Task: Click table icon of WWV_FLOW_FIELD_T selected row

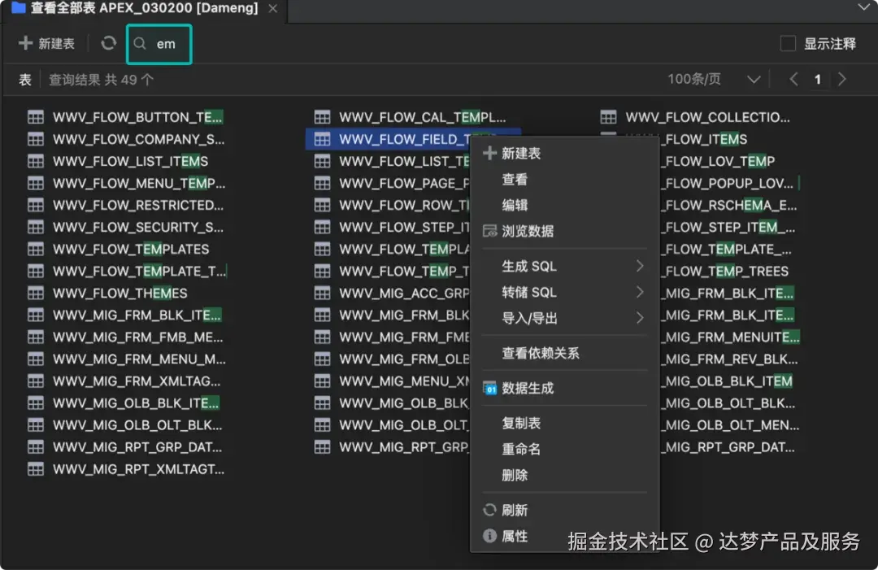Action: (323, 139)
